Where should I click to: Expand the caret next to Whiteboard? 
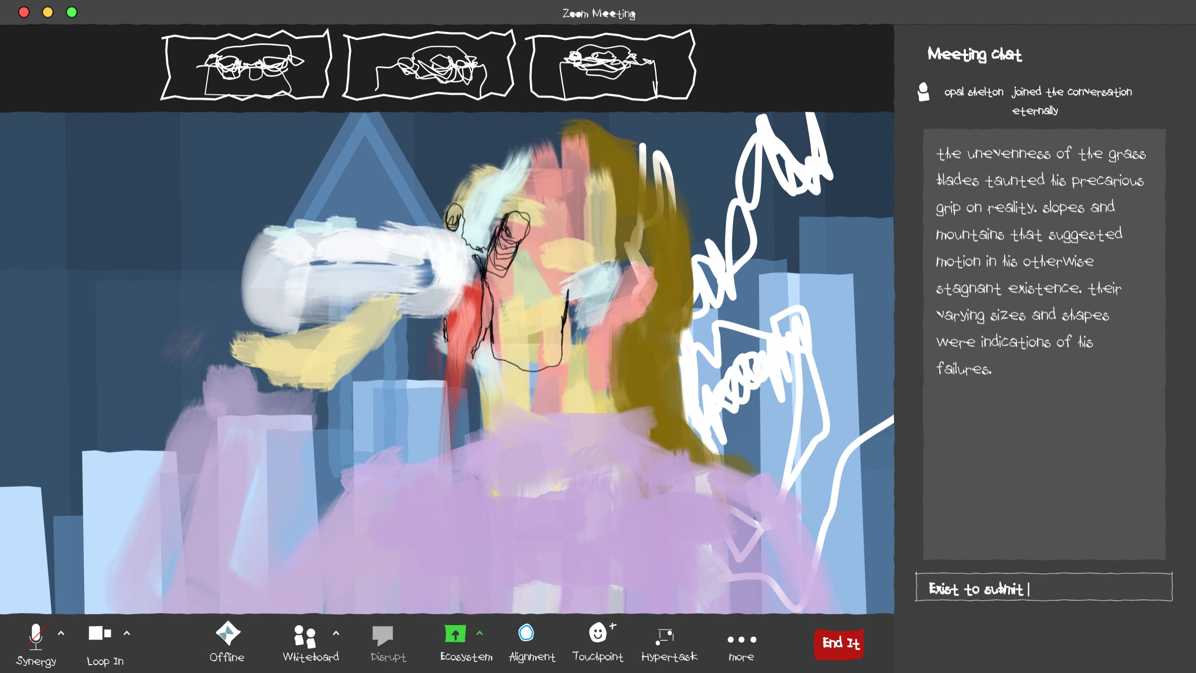(336, 633)
